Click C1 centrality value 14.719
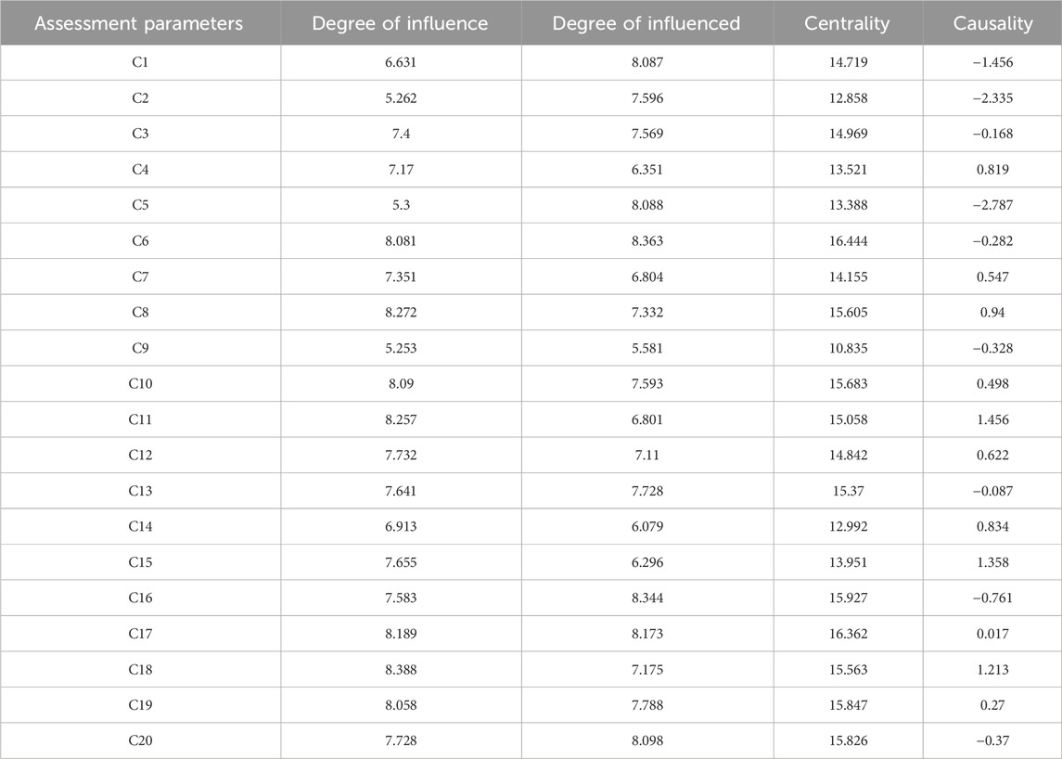The height and width of the screenshot is (759, 1062). coord(848,62)
